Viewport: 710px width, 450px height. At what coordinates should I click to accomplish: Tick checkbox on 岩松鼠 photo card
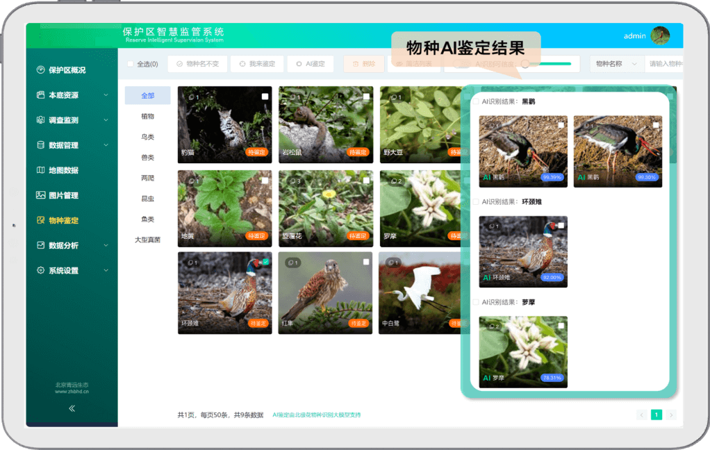[x=366, y=97]
